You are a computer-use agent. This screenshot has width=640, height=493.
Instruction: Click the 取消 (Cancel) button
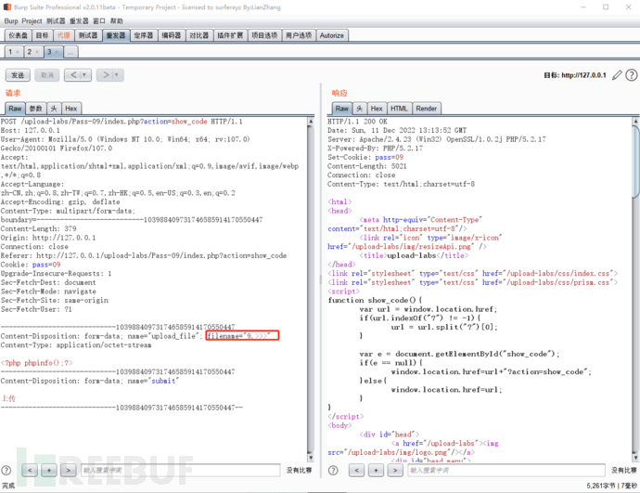pyautogui.click(x=47, y=75)
